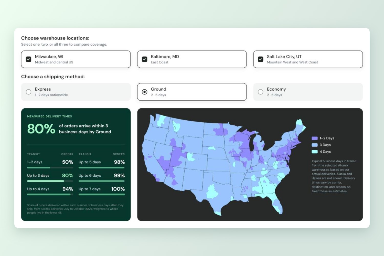Click the 'Mountain West and West Coast' subtitle
Image resolution: width=384 pixels, height=256 pixels.
[292, 62]
